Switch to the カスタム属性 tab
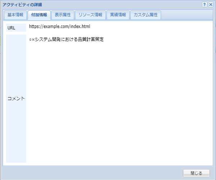This screenshot has height=180, width=216. point(145,15)
